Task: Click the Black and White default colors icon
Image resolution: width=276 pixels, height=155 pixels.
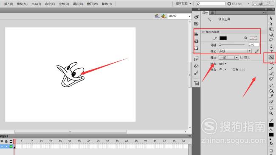Action: (x=271, y=140)
